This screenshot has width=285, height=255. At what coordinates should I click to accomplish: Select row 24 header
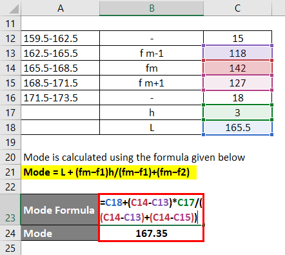10,233
